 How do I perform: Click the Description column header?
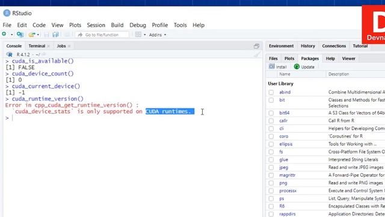339,74
